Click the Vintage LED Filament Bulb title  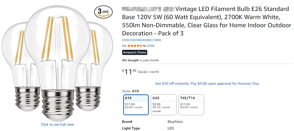tap(206, 21)
